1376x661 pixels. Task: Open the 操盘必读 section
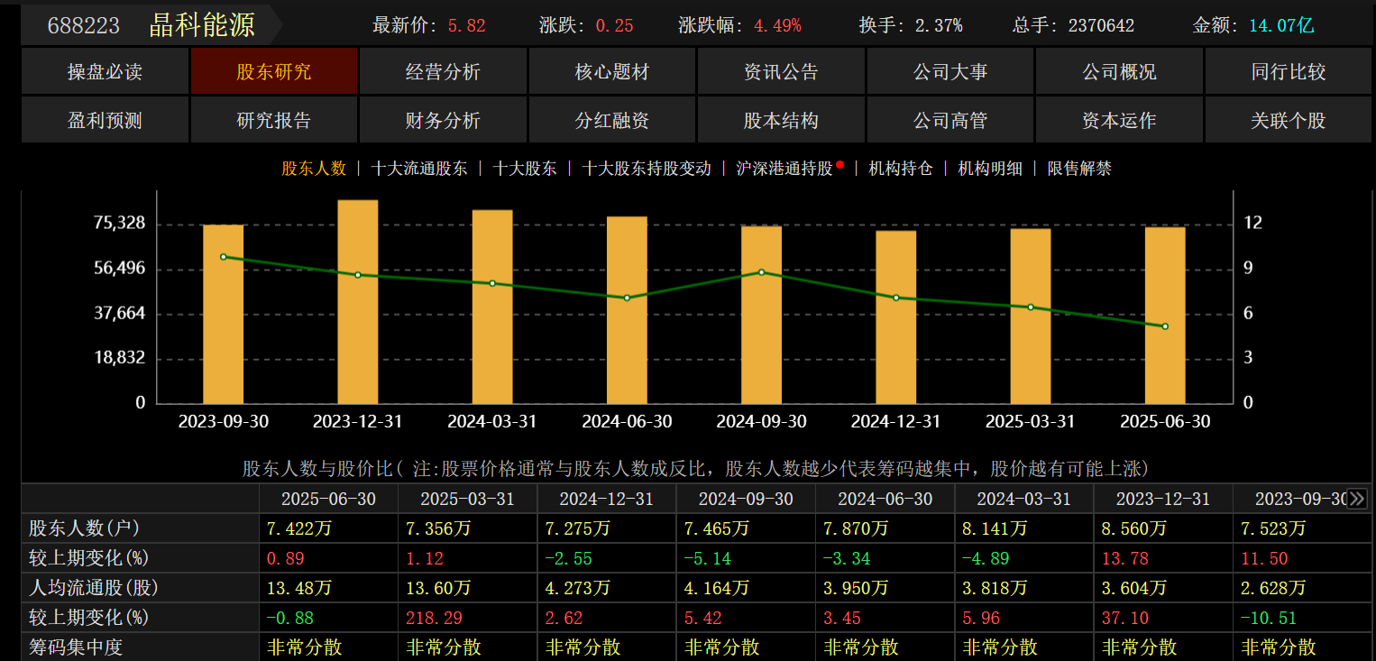point(105,72)
